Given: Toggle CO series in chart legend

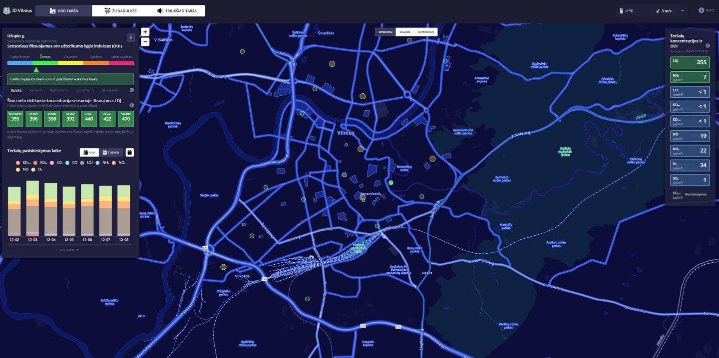Looking at the screenshot, I should click(x=71, y=163).
